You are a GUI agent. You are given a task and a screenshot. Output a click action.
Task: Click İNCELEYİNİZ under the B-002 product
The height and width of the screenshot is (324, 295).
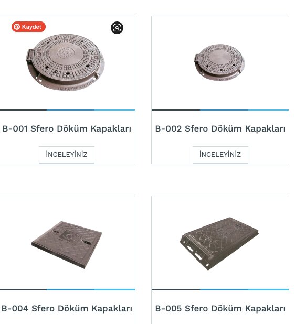click(x=220, y=155)
